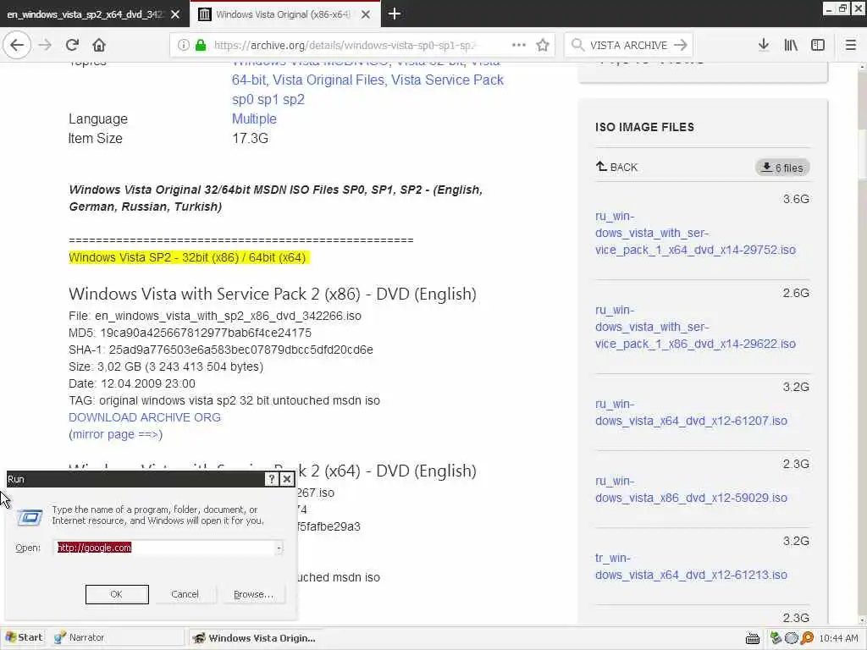Go back using Firefox back arrow
867x650 pixels.
pos(17,45)
